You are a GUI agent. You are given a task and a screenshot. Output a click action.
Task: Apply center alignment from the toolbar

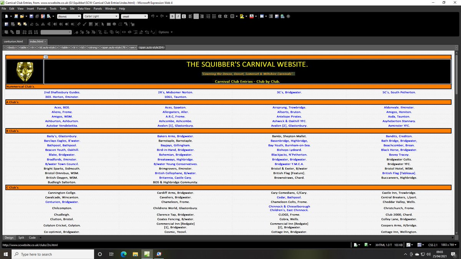tap(196, 16)
